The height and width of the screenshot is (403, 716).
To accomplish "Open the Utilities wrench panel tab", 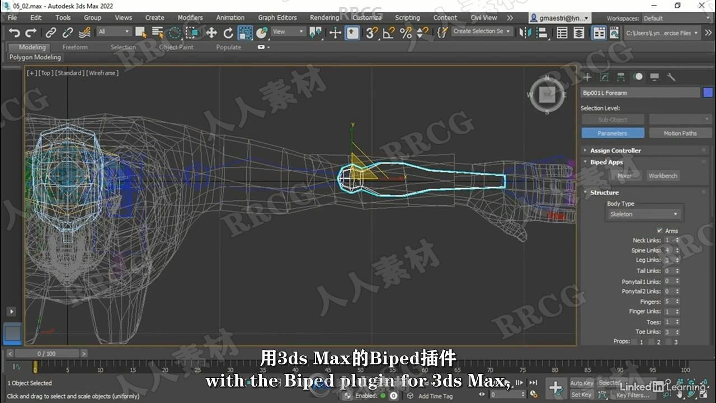I will pyautogui.click(x=671, y=77).
